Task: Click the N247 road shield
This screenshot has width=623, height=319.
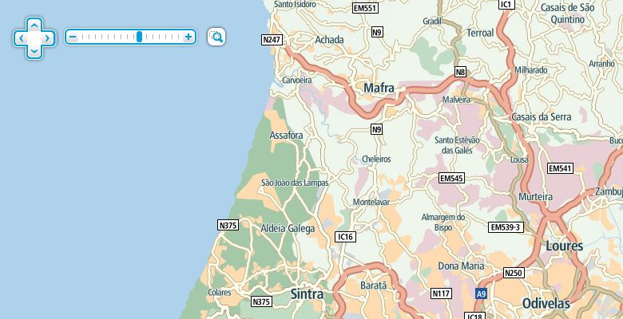Action: 272,40
